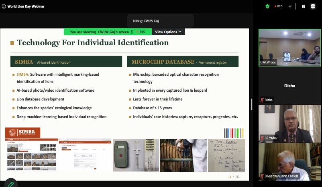Click the 'AI-based photo/video identification software' bullet
322x187 pixels.
click(55, 90)
